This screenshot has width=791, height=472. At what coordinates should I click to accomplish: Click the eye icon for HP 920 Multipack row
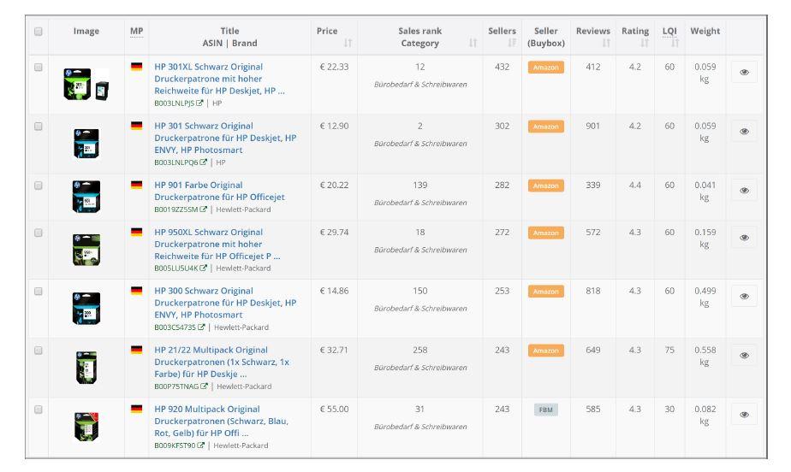click(744, 415)
